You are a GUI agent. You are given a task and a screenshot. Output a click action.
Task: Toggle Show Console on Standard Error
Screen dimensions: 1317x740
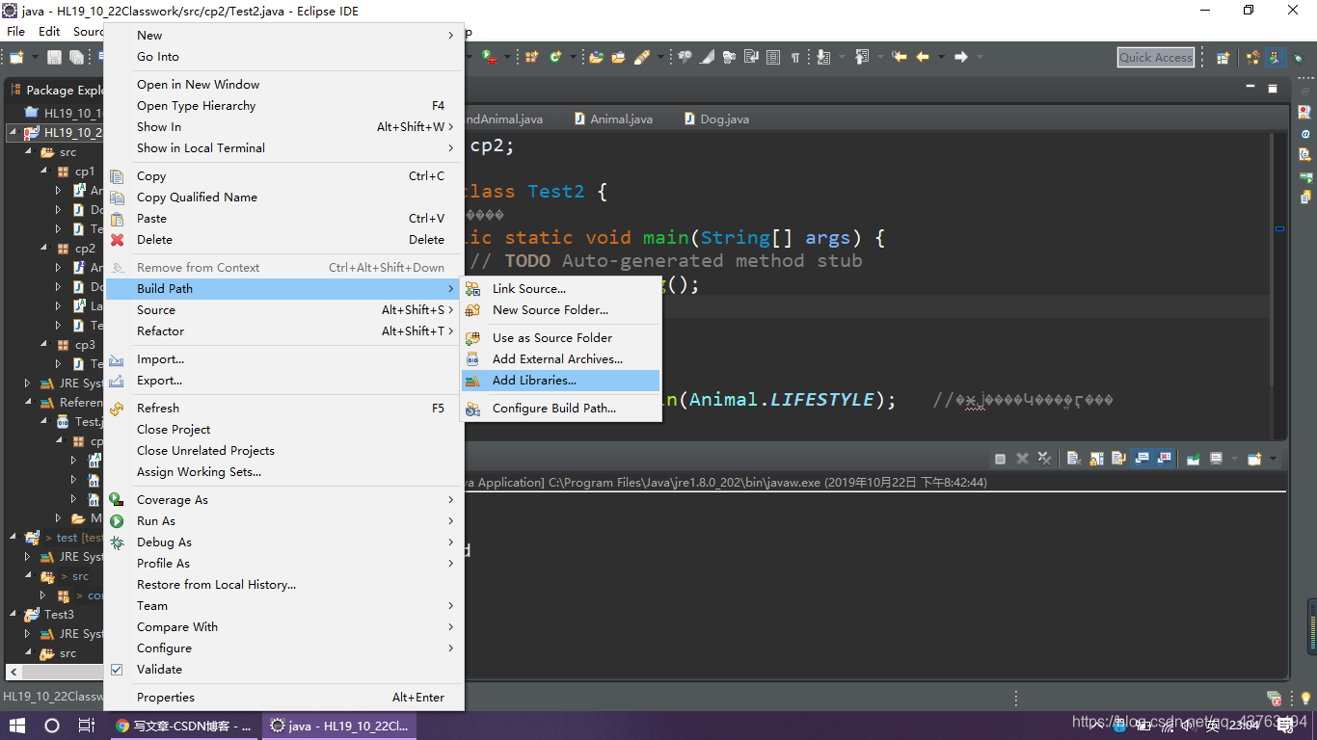(x=1164, y=459)
